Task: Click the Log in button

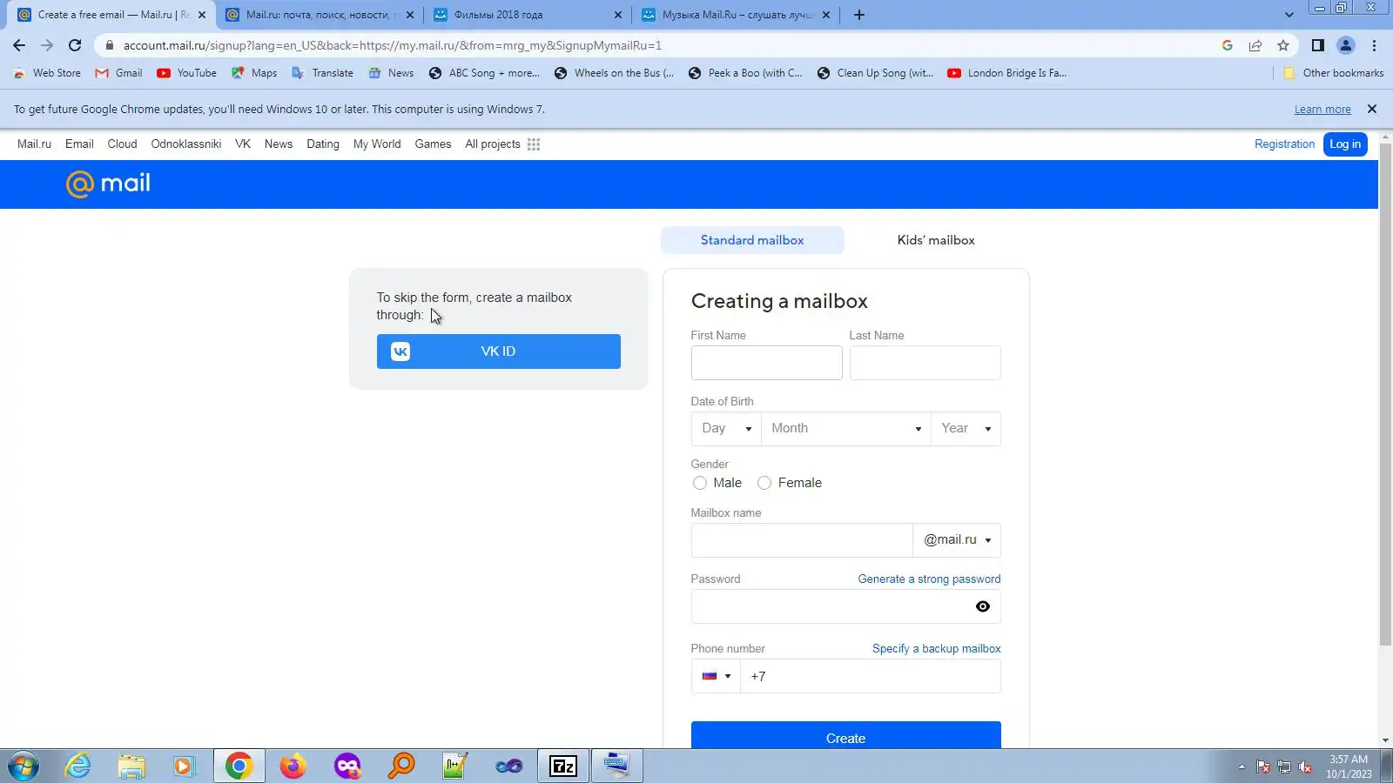Action: 1345,144
